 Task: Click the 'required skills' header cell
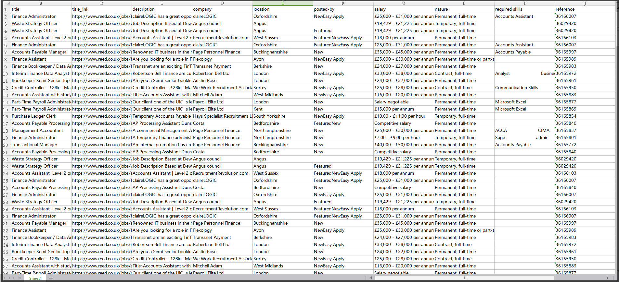point(524,9)
